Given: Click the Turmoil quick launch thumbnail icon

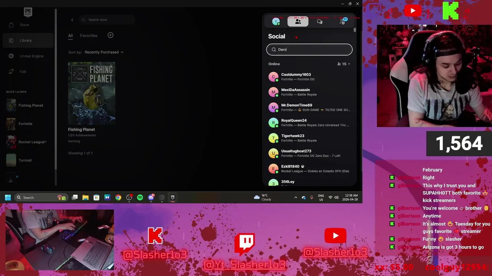Looking at the screenshot, I should click(11, 160).
